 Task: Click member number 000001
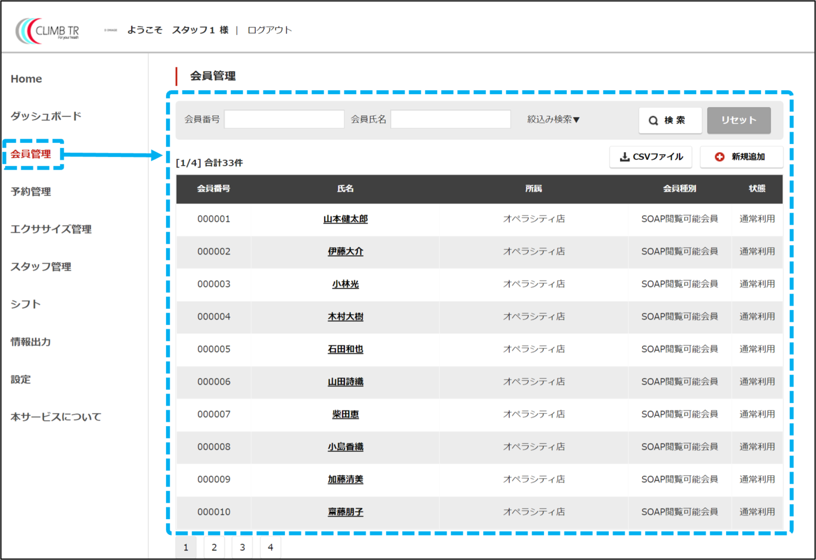pos(214,219)
